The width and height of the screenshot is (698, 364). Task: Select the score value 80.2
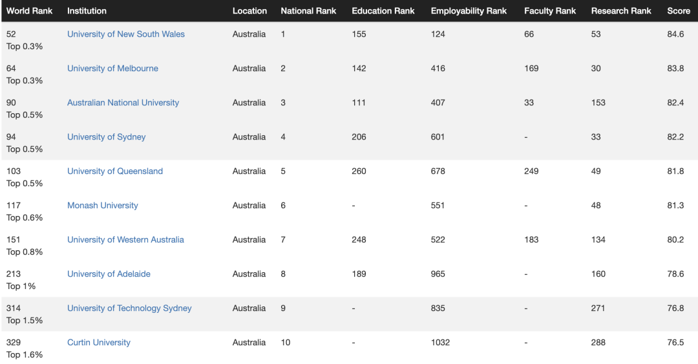tap(675, 240)
